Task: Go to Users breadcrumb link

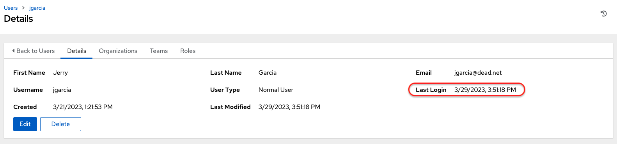Action: tap(11, 8)
